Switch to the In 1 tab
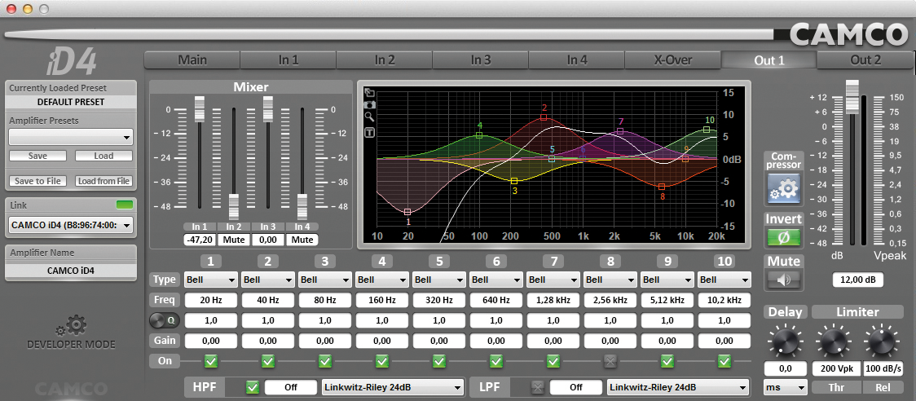 [x=288, y=59]
